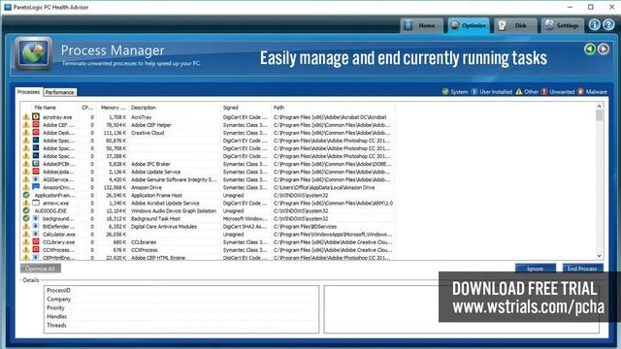
Task: Click the BitDefender process icon
Action: click(36, 226)
